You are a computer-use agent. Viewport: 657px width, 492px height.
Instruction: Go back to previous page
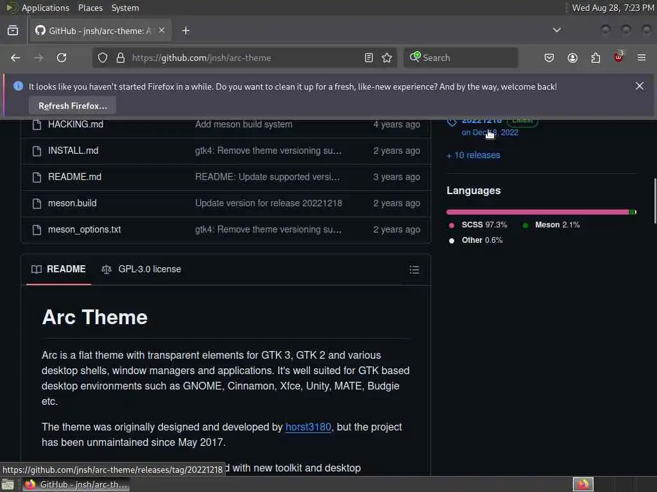[15, 58]
